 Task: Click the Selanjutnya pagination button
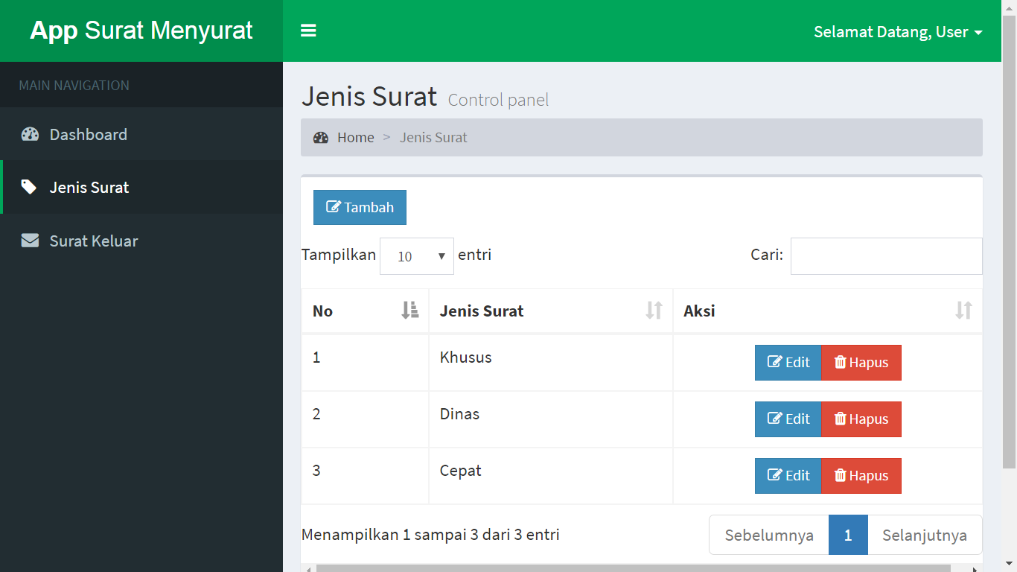point(924,535)
